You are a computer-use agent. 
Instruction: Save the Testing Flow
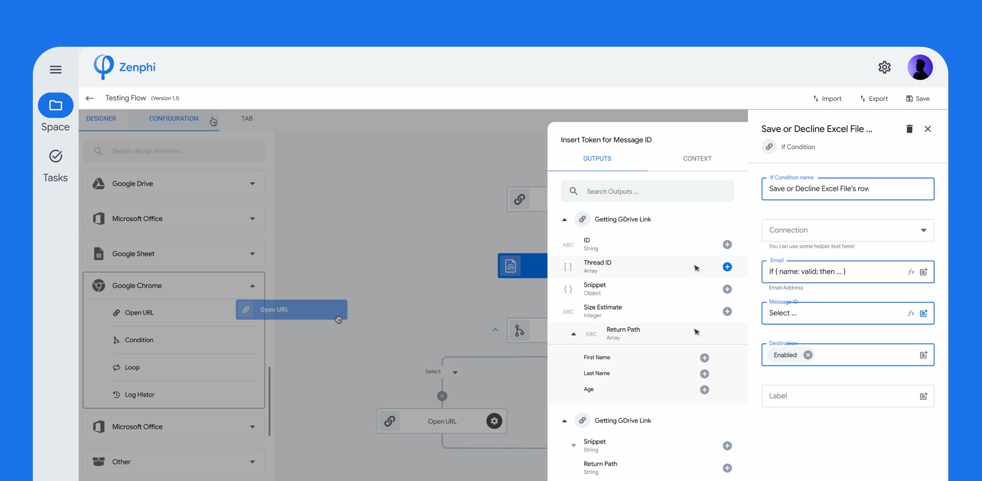pyautogui.click(x=918, y=99)
